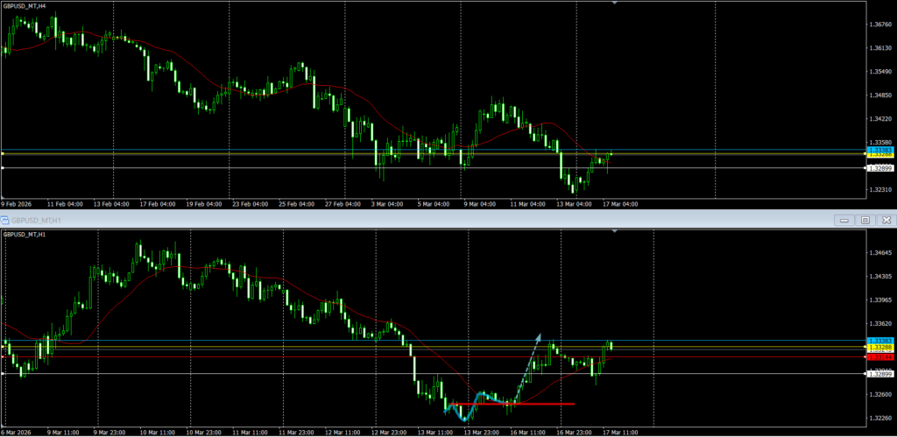
Task: Click the white 1.32899 price label on H4
Action: [x=879, y=167]
